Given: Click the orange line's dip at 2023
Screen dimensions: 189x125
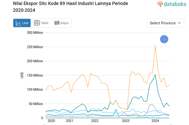Looking at the screenshot, I should coord(128,110).
